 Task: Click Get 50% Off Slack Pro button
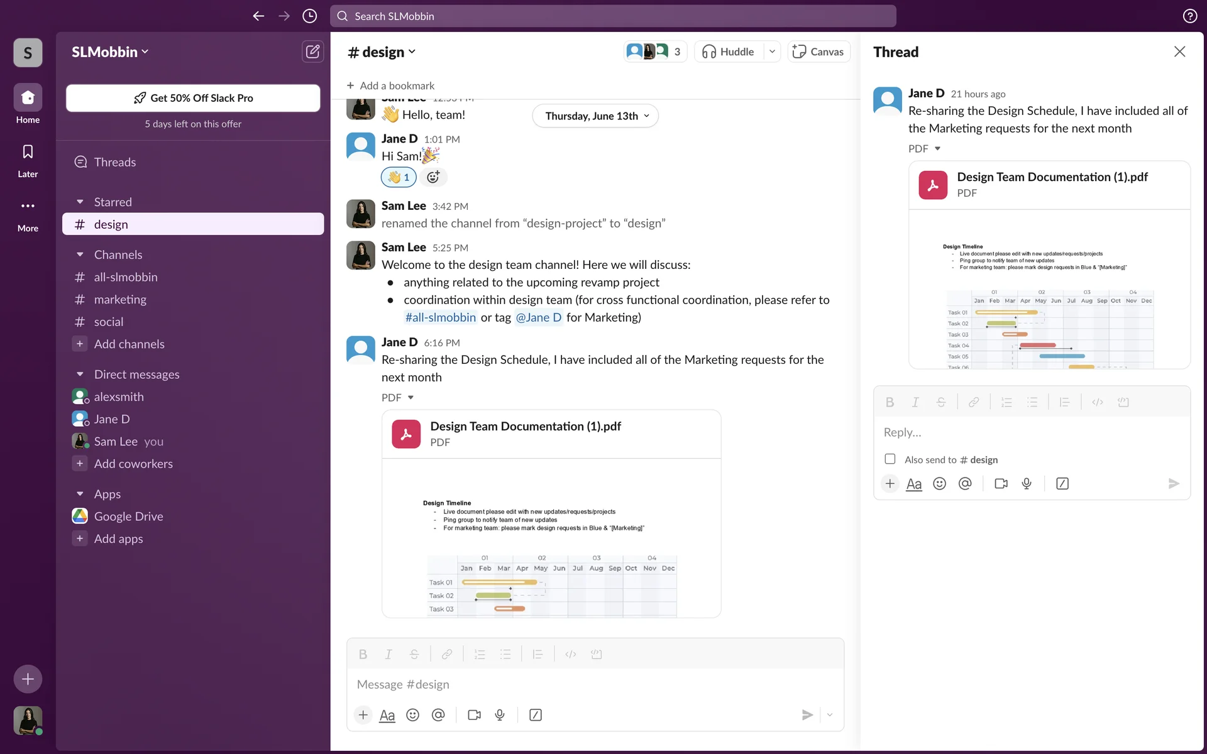[193, 98]
